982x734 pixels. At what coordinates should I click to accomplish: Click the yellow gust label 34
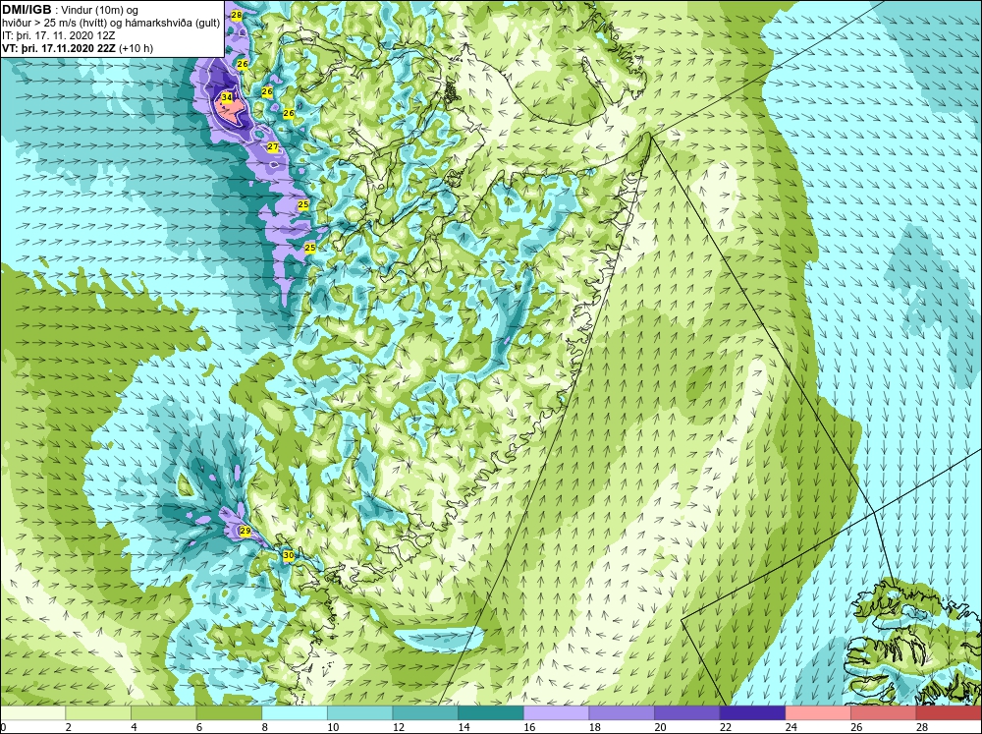(227, 98)
